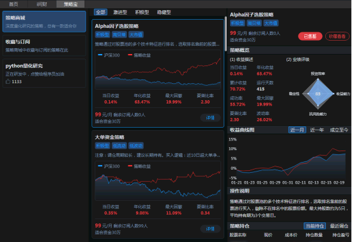Click the Alpha list card performance chart
352x242 pixels.
[158, 70]
